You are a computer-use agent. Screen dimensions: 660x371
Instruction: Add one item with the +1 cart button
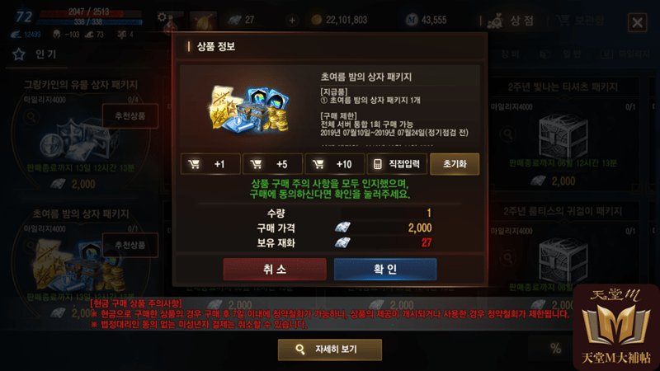tap(210, 164)
